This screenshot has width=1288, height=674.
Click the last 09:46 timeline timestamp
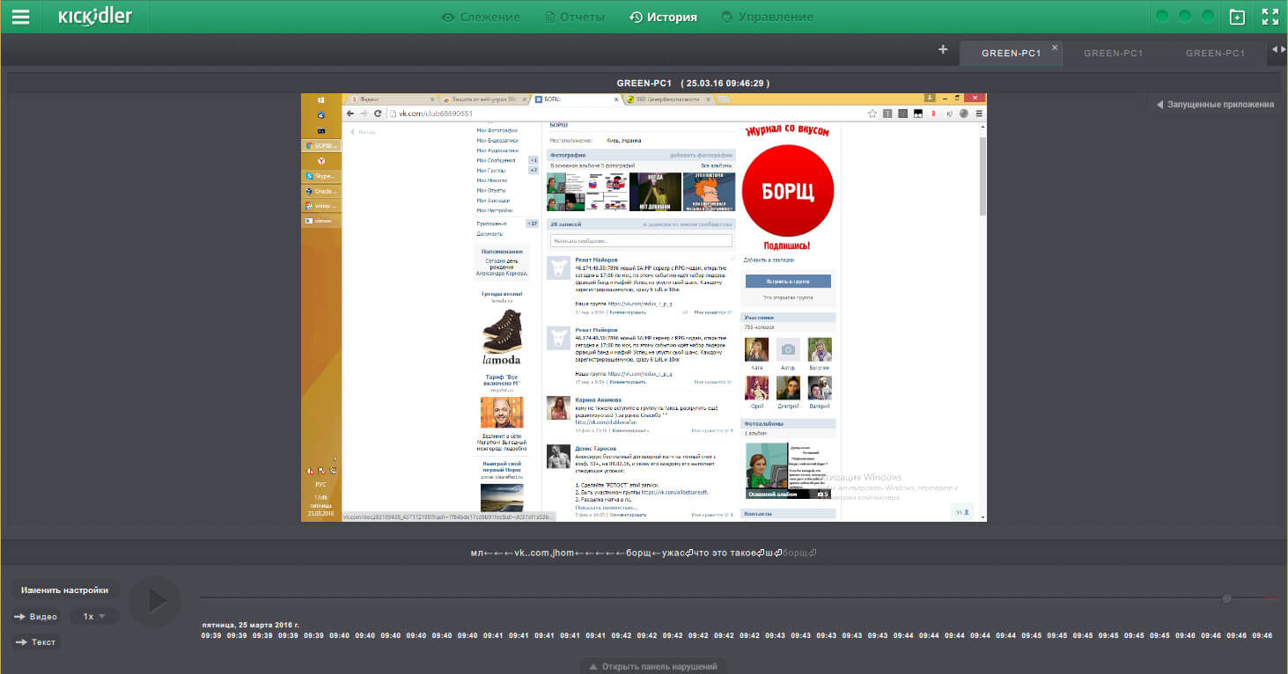tap(1262, 635)
